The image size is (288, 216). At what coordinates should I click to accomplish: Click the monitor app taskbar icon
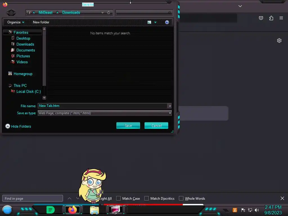tap(116, 210)
